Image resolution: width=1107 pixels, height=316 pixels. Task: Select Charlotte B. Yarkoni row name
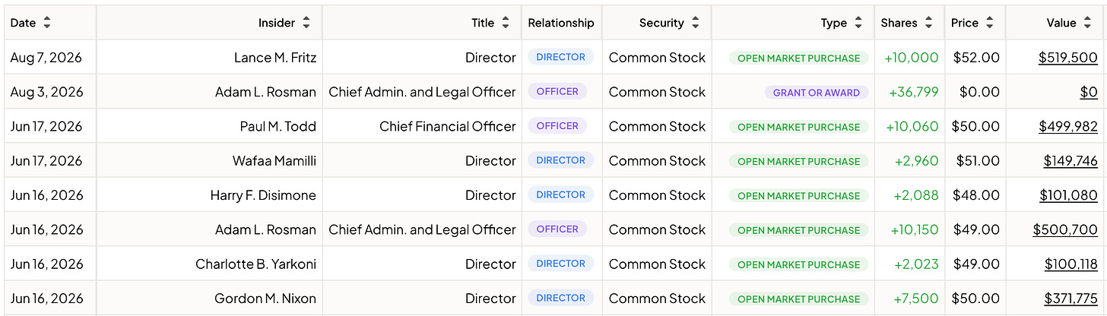(255, 264)
